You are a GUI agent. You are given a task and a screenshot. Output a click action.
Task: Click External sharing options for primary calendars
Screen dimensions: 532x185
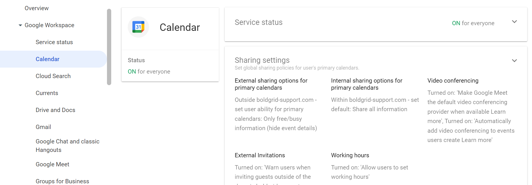point(271,84)
